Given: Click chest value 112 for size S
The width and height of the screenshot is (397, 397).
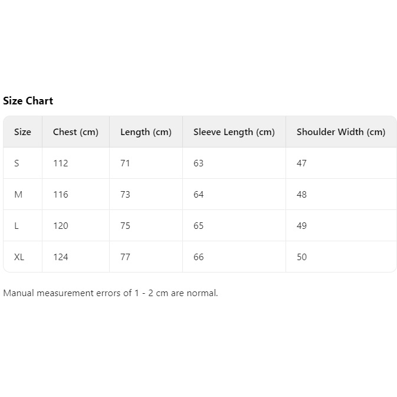Looking at the screenshot, I should tap(61, 163).
